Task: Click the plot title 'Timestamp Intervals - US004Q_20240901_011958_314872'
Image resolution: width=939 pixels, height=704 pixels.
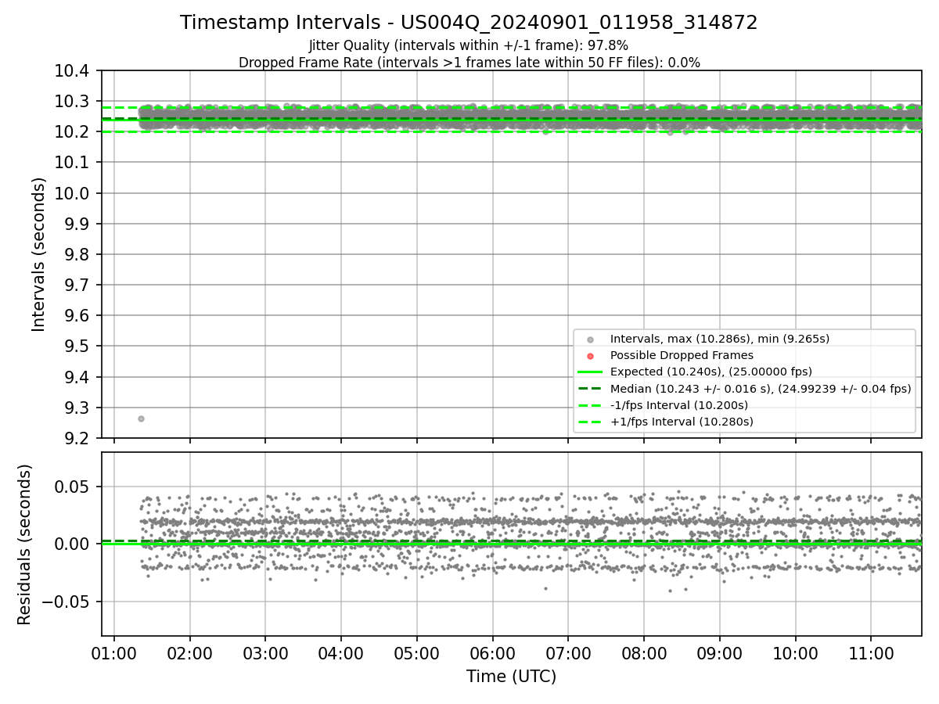Action: [x=469, y=23]
